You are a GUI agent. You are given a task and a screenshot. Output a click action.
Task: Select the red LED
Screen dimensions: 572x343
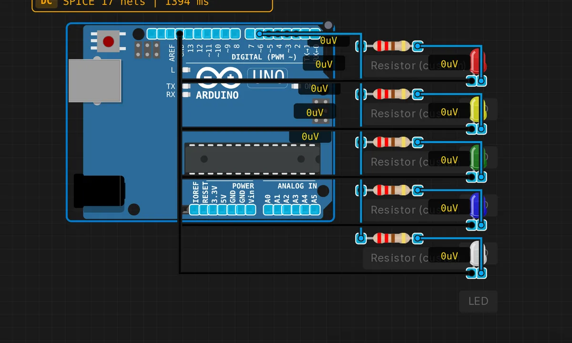click(477, 62)
